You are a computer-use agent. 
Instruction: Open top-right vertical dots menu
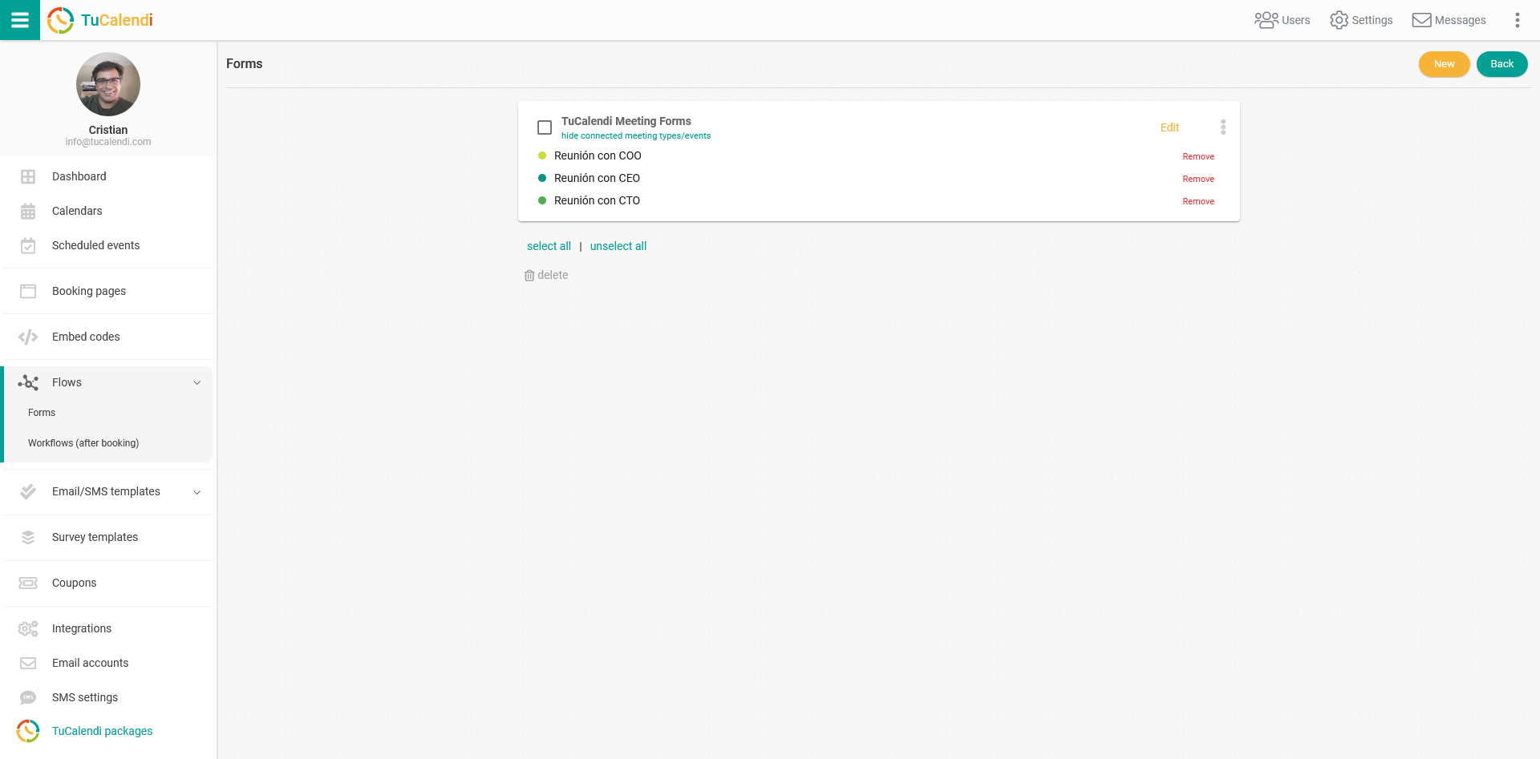[x=1517, y=20]
